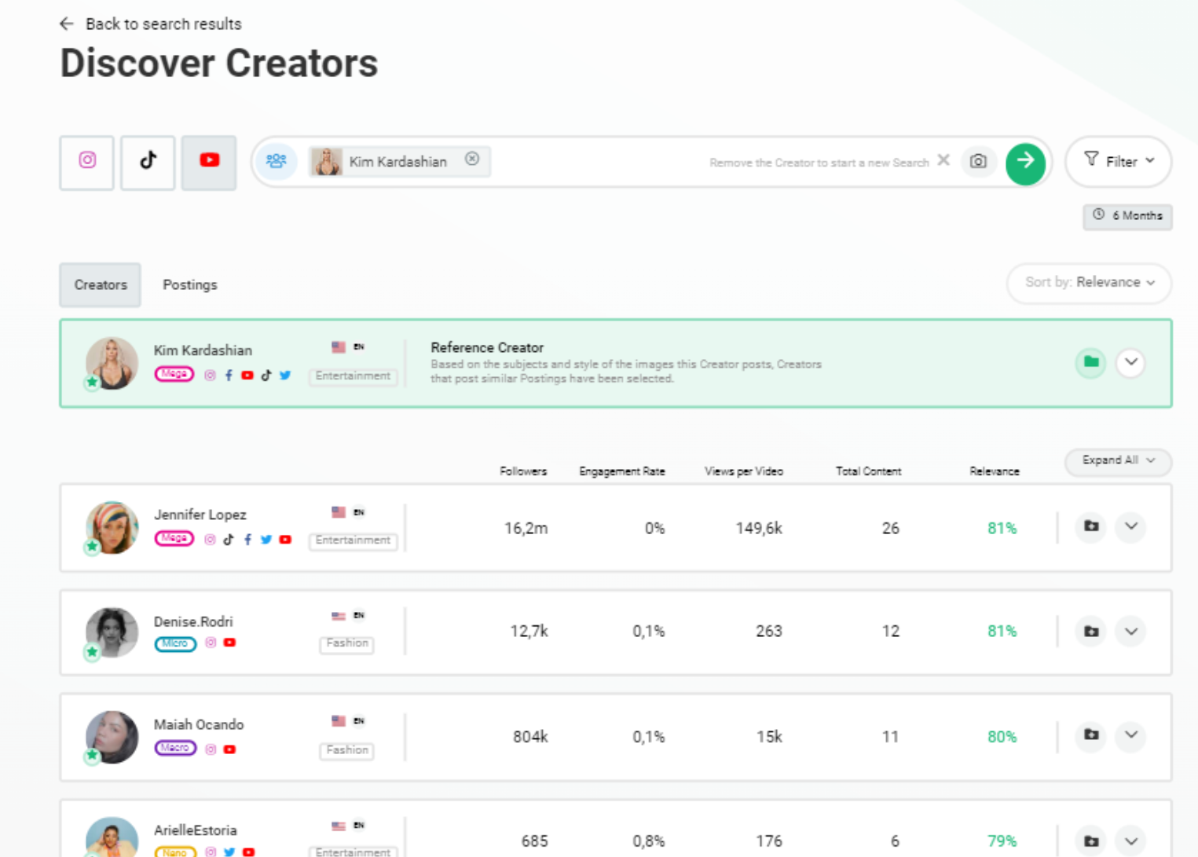Click Kim Kardashian reference avatar
Screen dimensions: 1198x857
112,363
